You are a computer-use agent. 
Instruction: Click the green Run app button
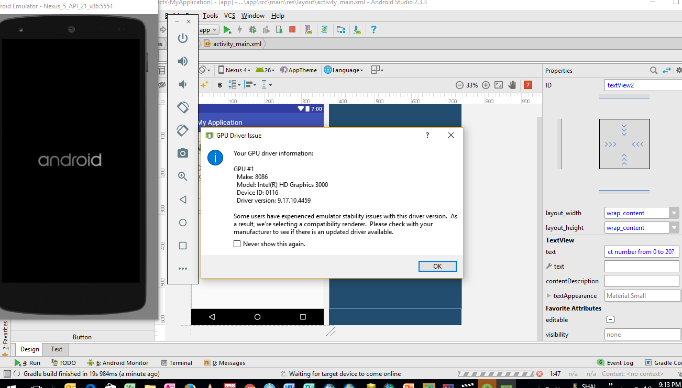tap(227, 30)
